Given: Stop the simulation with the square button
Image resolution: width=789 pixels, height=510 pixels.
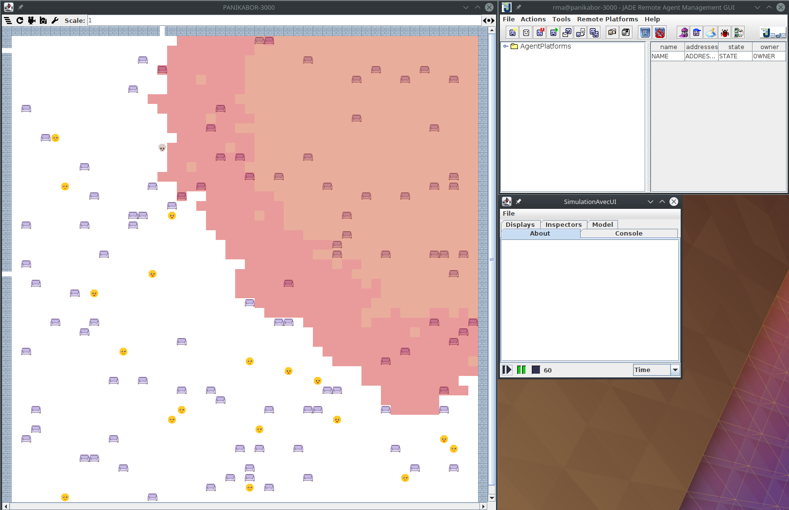Looking at the screenshot, I should click(x=536, y=370).
